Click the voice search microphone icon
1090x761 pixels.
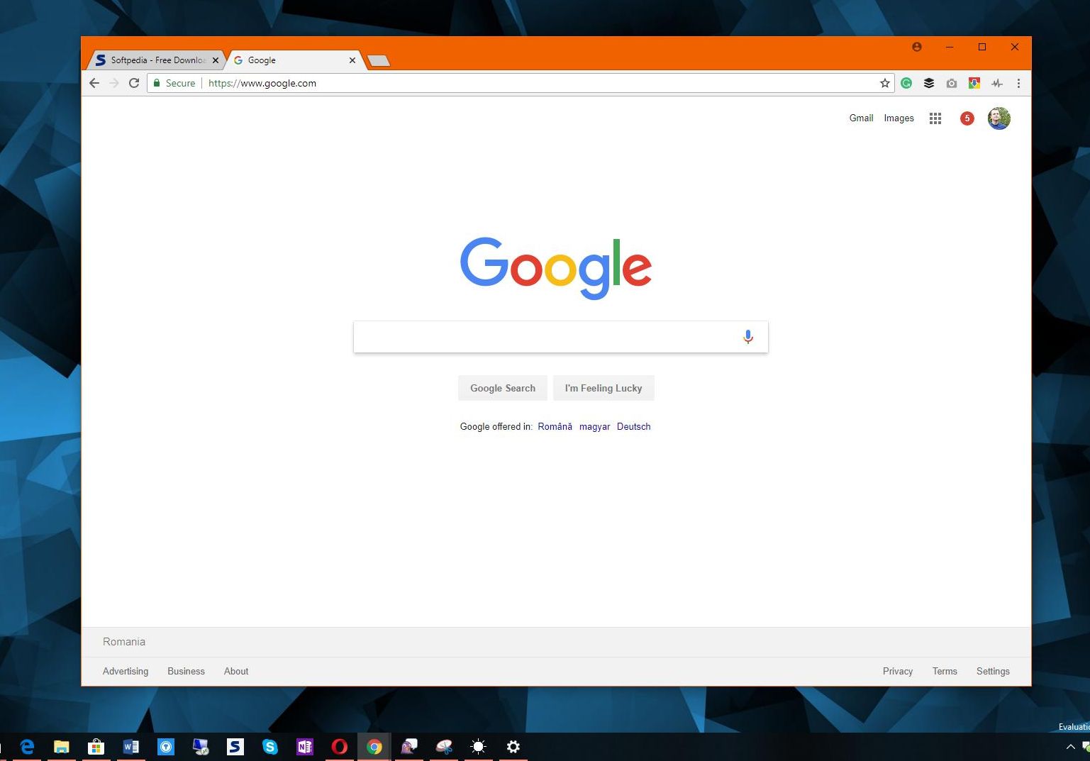[x=747, y=337]
